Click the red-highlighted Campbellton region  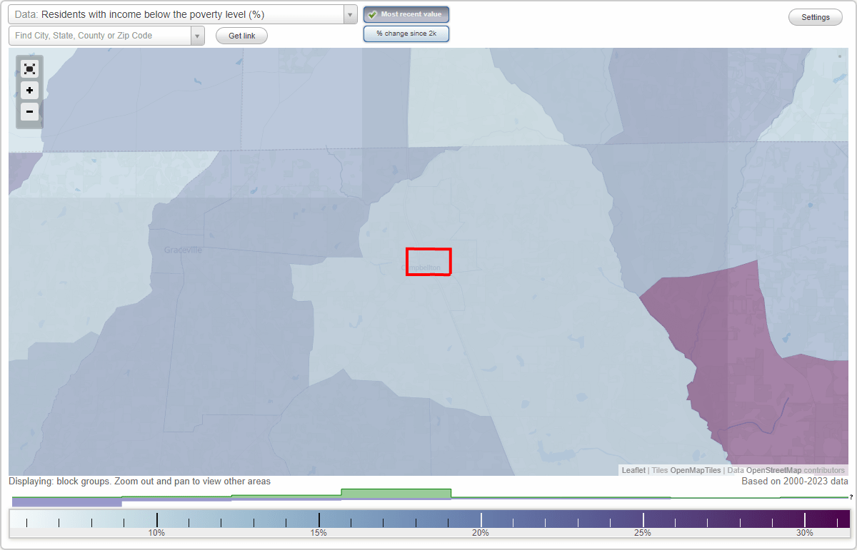tap(428, 262)
